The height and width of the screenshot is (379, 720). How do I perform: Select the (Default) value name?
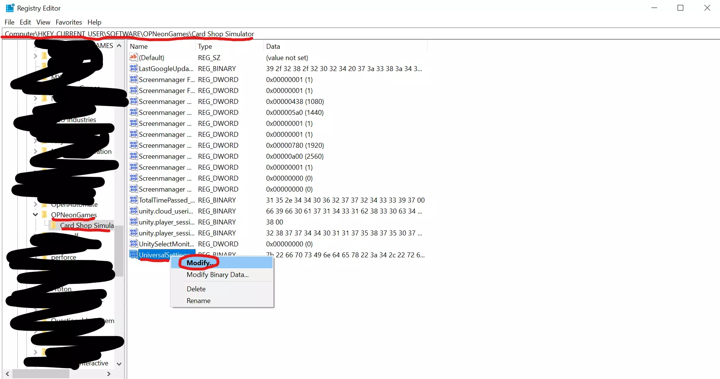coord(151,57)
